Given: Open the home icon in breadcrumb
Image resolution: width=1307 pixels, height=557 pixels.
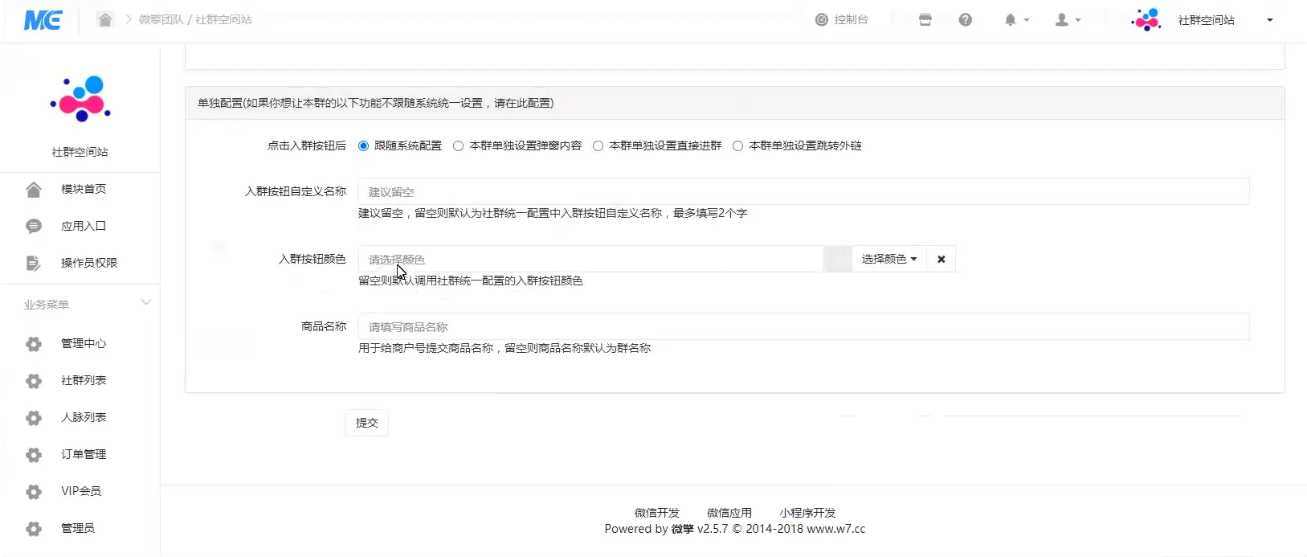Looking at the screenshot, I should [105, 19].
